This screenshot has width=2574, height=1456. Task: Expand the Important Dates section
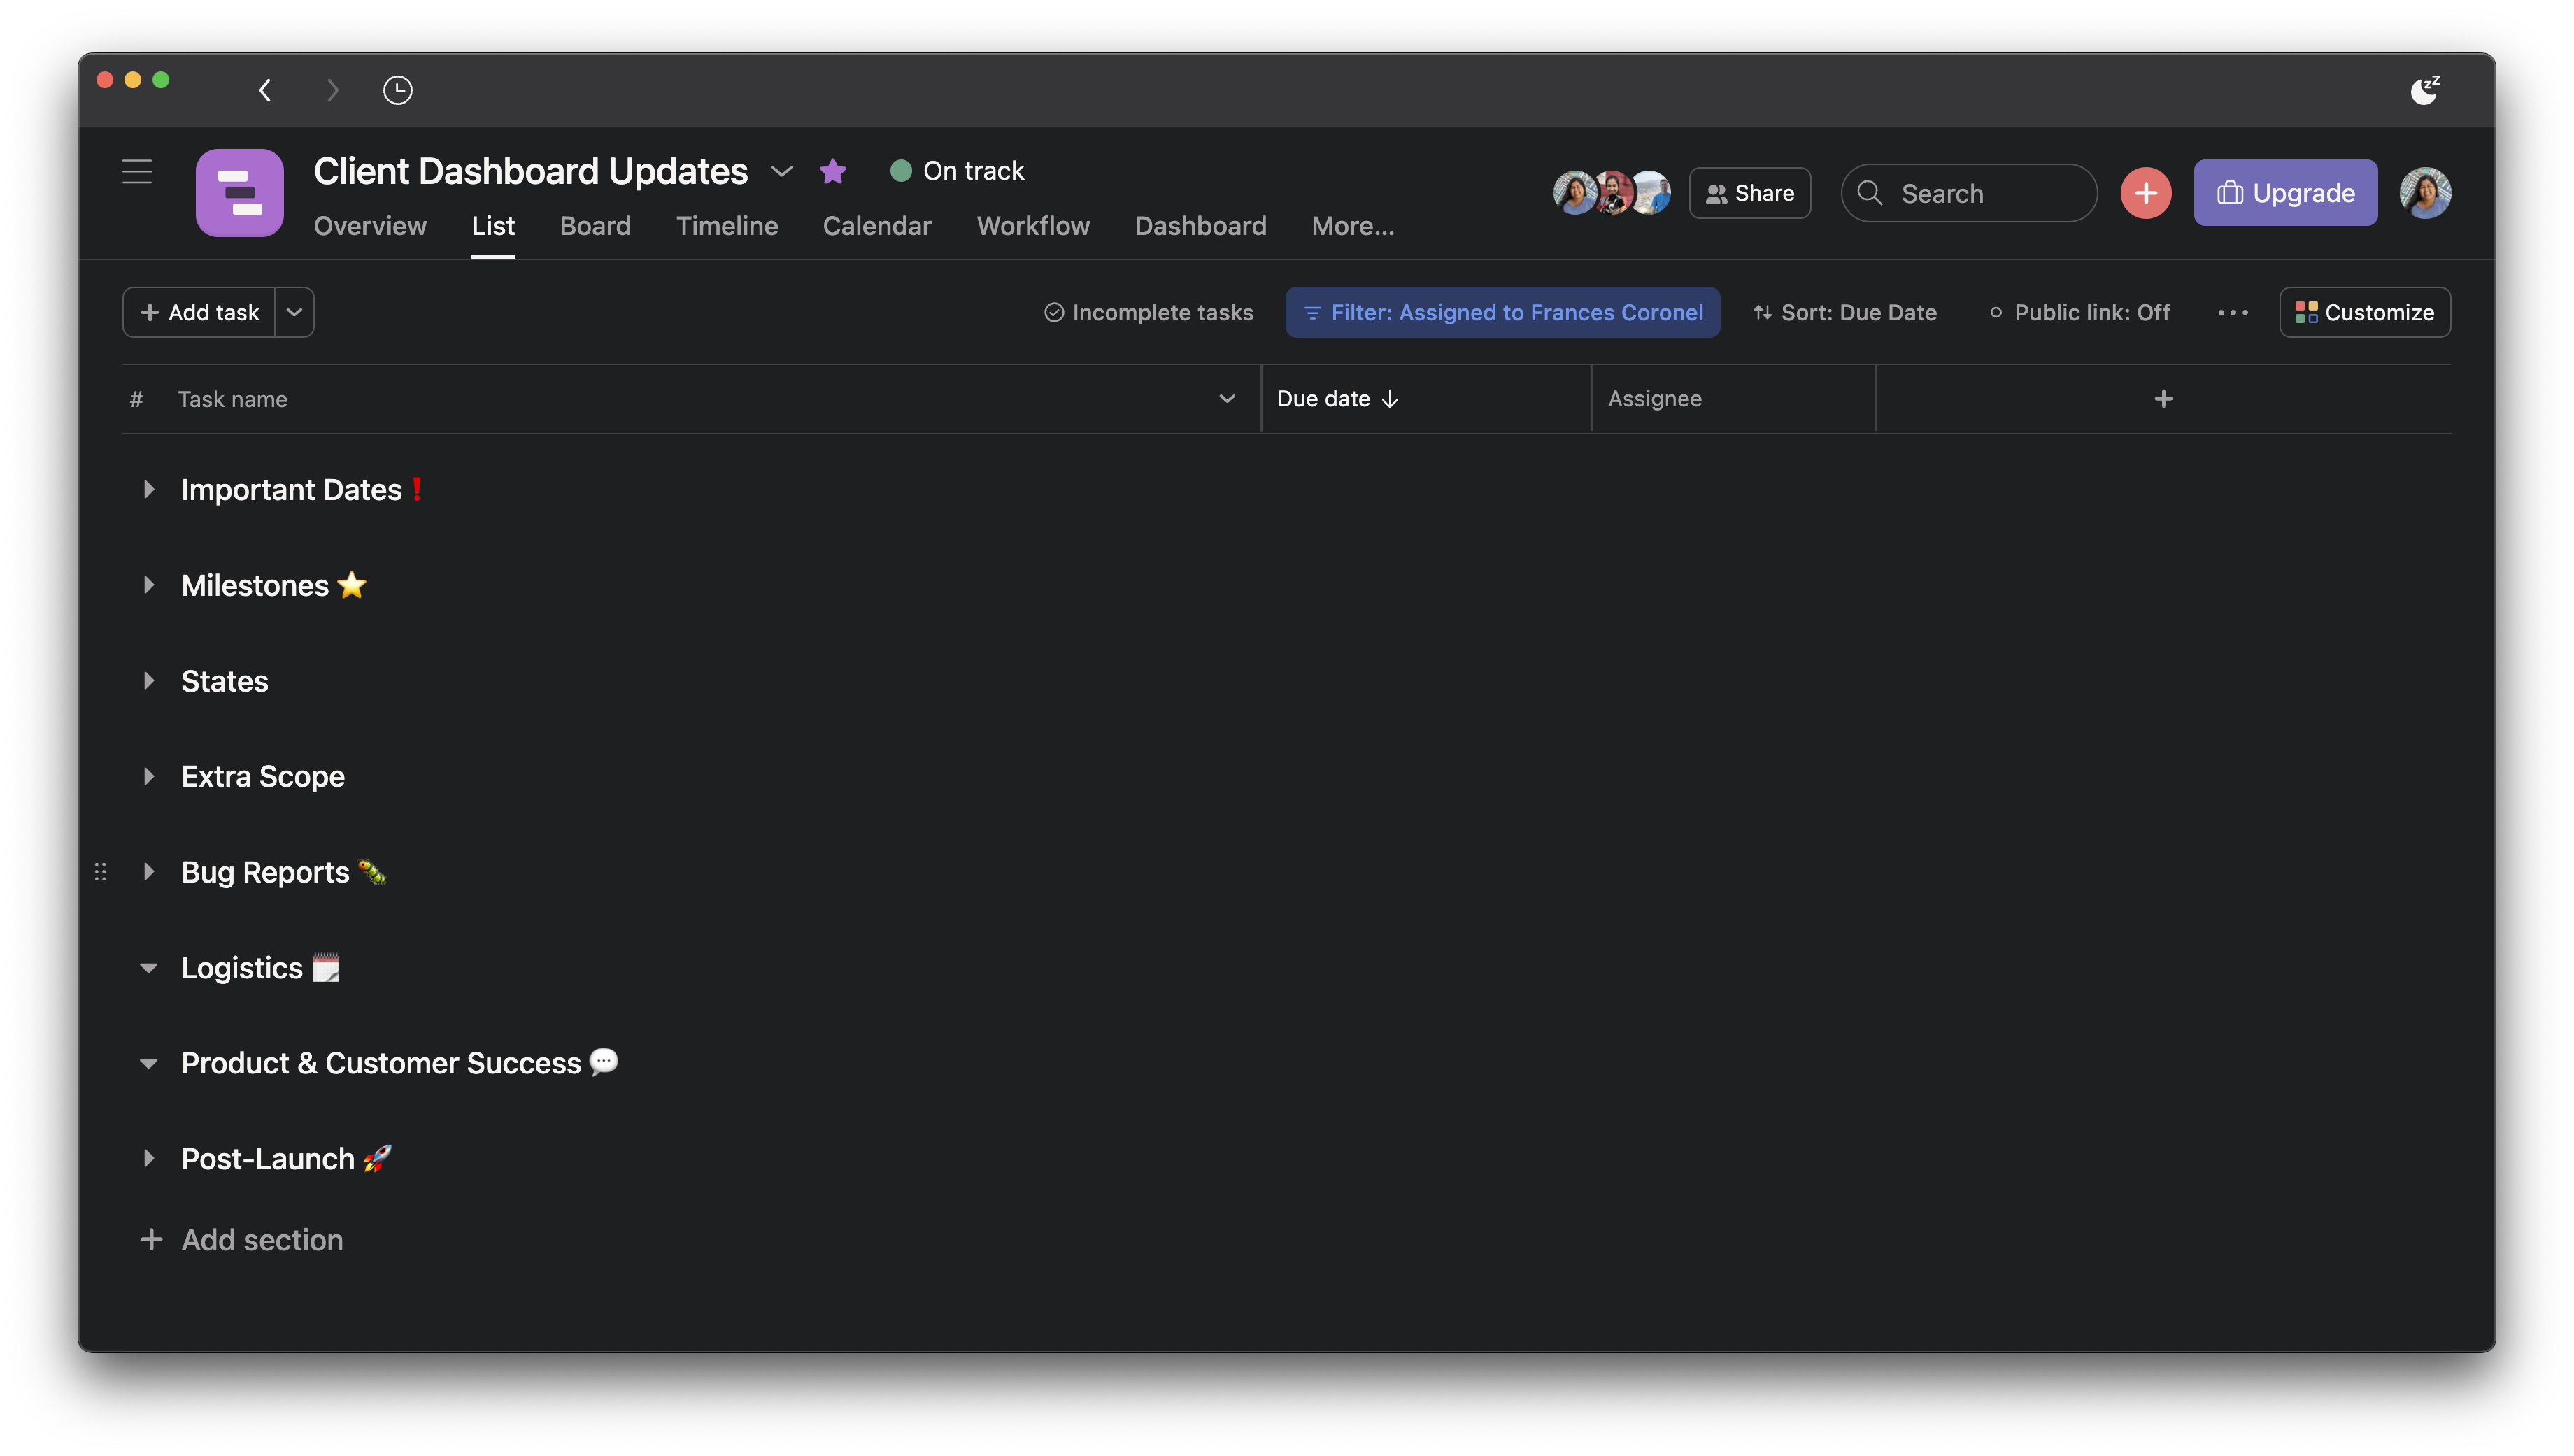(x=149, y=490)
